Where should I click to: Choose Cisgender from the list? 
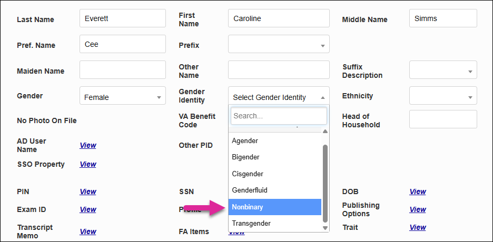tap(275, 174)
